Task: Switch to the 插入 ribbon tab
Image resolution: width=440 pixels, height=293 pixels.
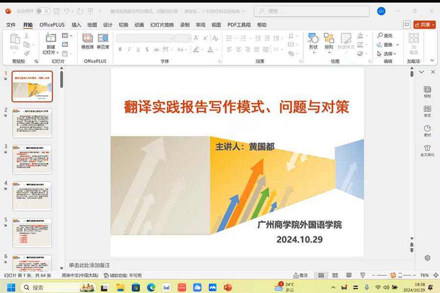Action: [76, 25]
